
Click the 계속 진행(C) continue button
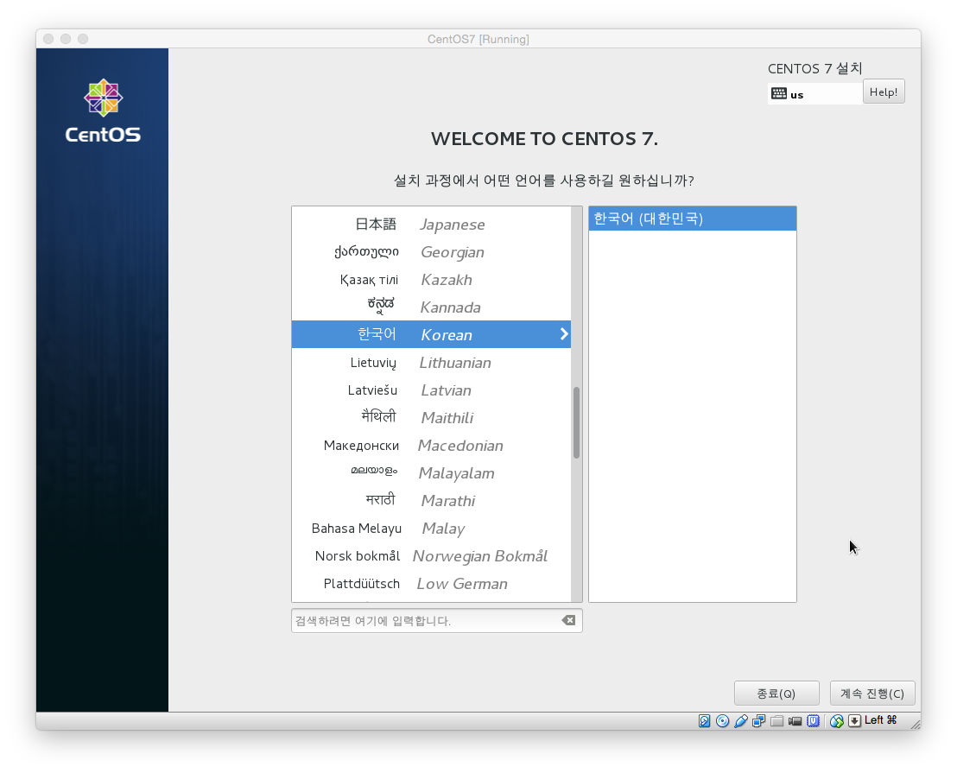[872, 693]
